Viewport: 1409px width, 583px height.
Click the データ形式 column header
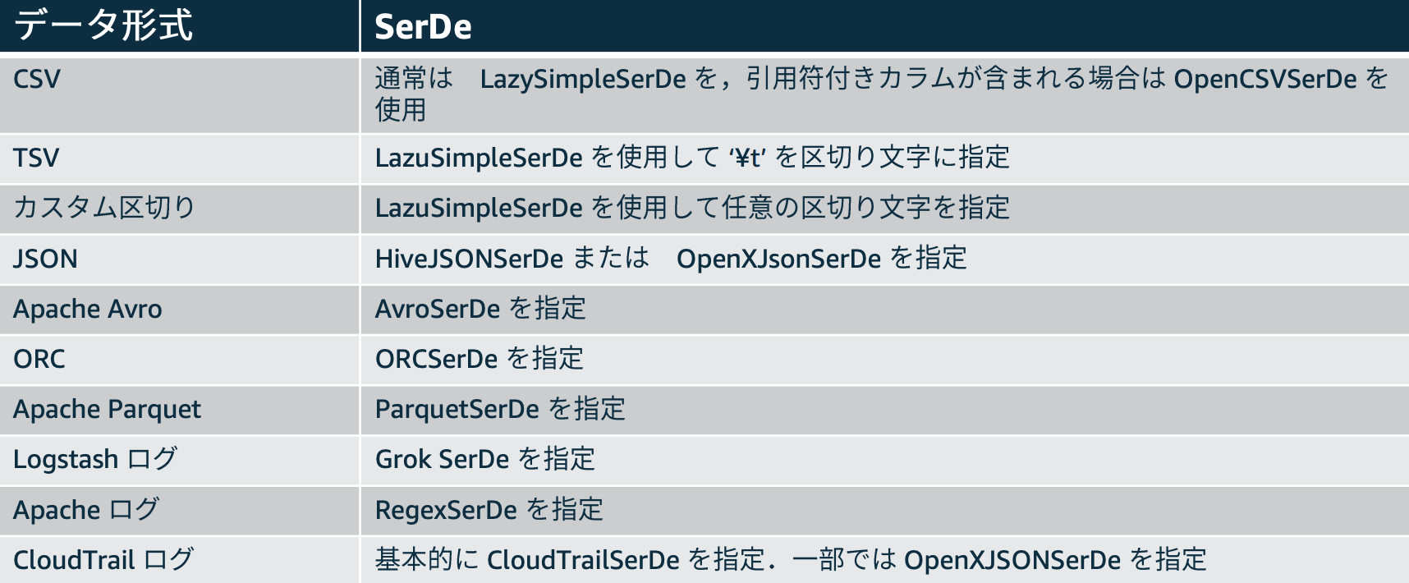pos(179,25)
